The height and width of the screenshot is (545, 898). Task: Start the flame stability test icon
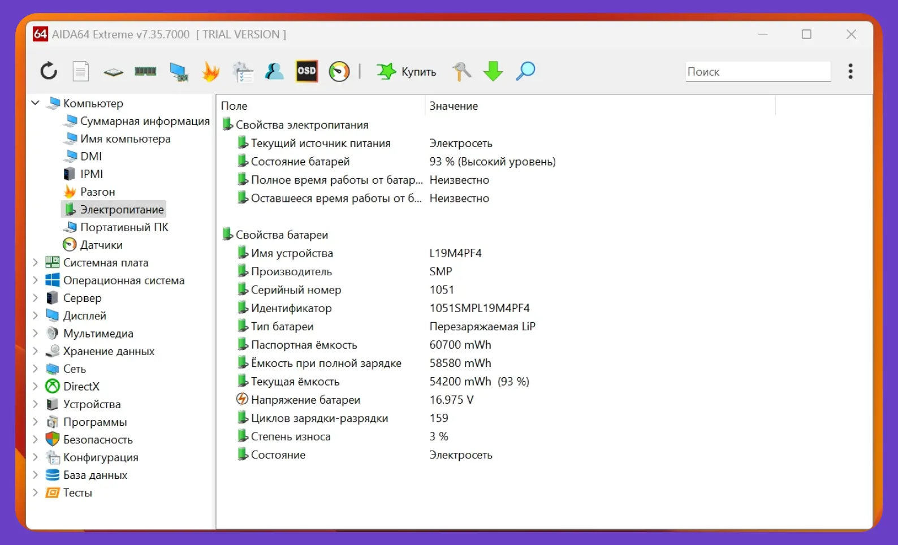coord(211,71)
